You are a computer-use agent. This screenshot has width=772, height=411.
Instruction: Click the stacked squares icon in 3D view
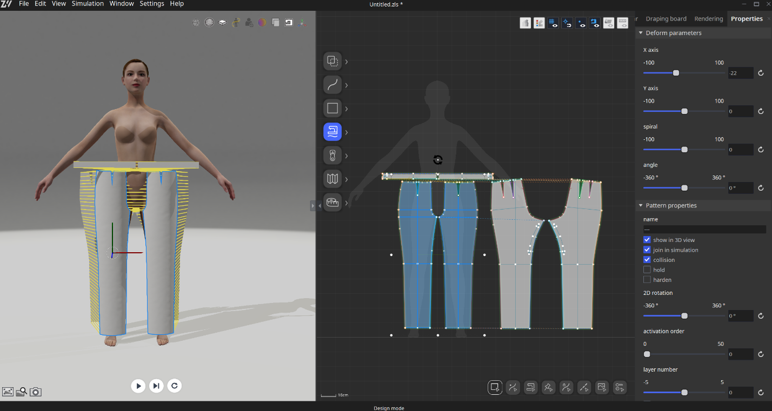276,23
